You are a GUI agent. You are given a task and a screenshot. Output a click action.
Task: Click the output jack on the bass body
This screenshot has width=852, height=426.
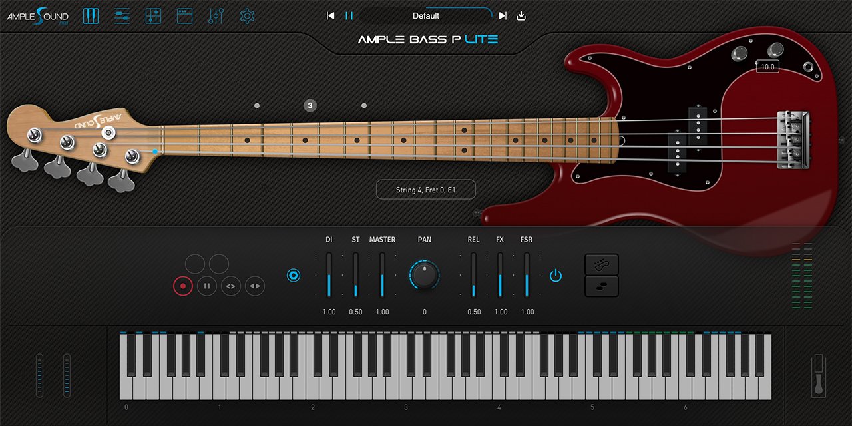pyautogui.click(x=808, y=67)
